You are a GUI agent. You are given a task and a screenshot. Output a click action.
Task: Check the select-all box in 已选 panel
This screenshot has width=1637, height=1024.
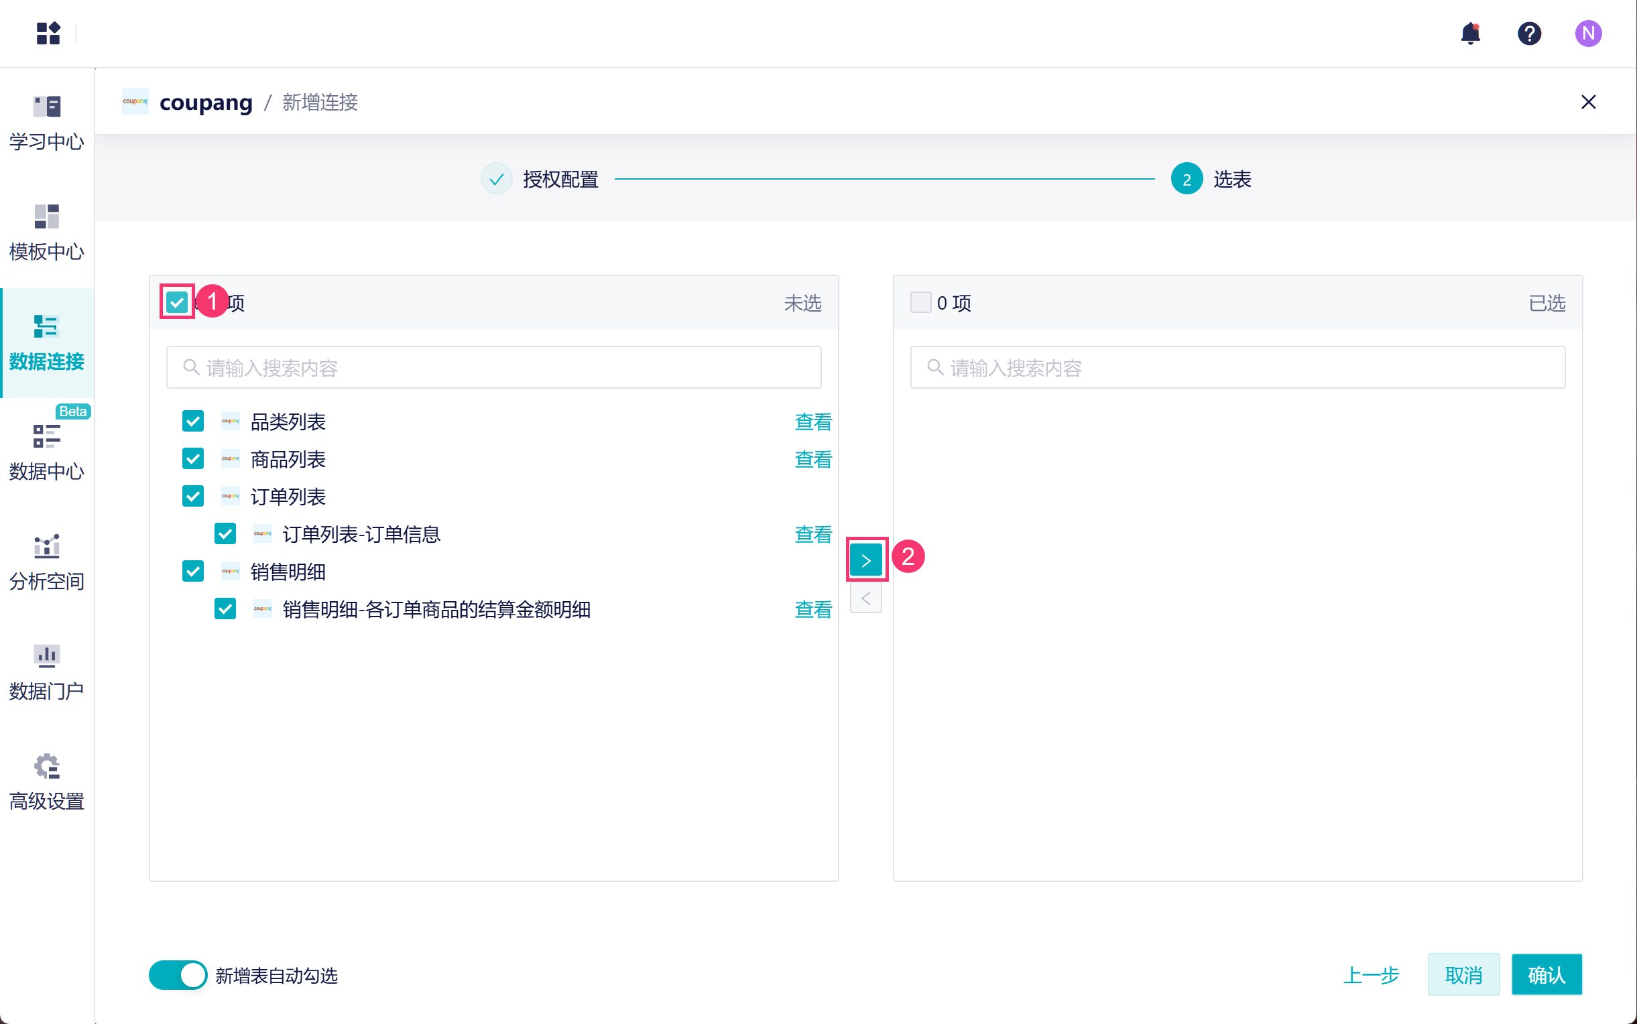920,302
